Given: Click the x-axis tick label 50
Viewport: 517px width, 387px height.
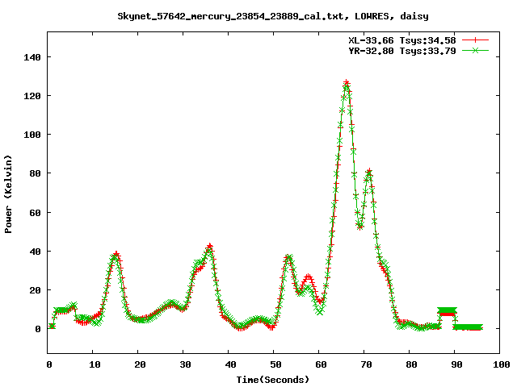Looking at the screenshot, I should pyautogui.click(x=275, y=364).
